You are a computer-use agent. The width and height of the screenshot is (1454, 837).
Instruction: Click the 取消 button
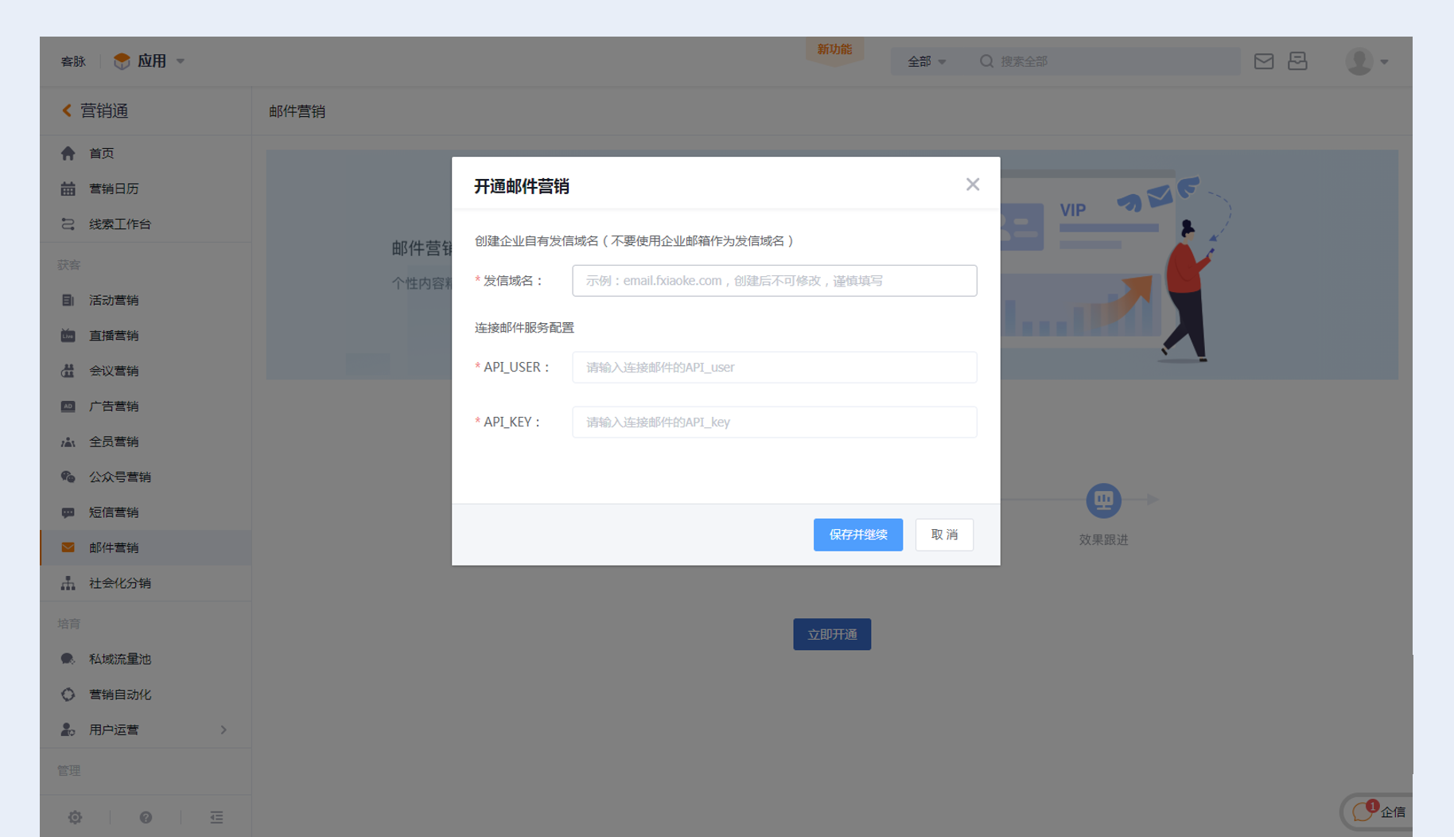pyautogui.click(x=944, y=535)
